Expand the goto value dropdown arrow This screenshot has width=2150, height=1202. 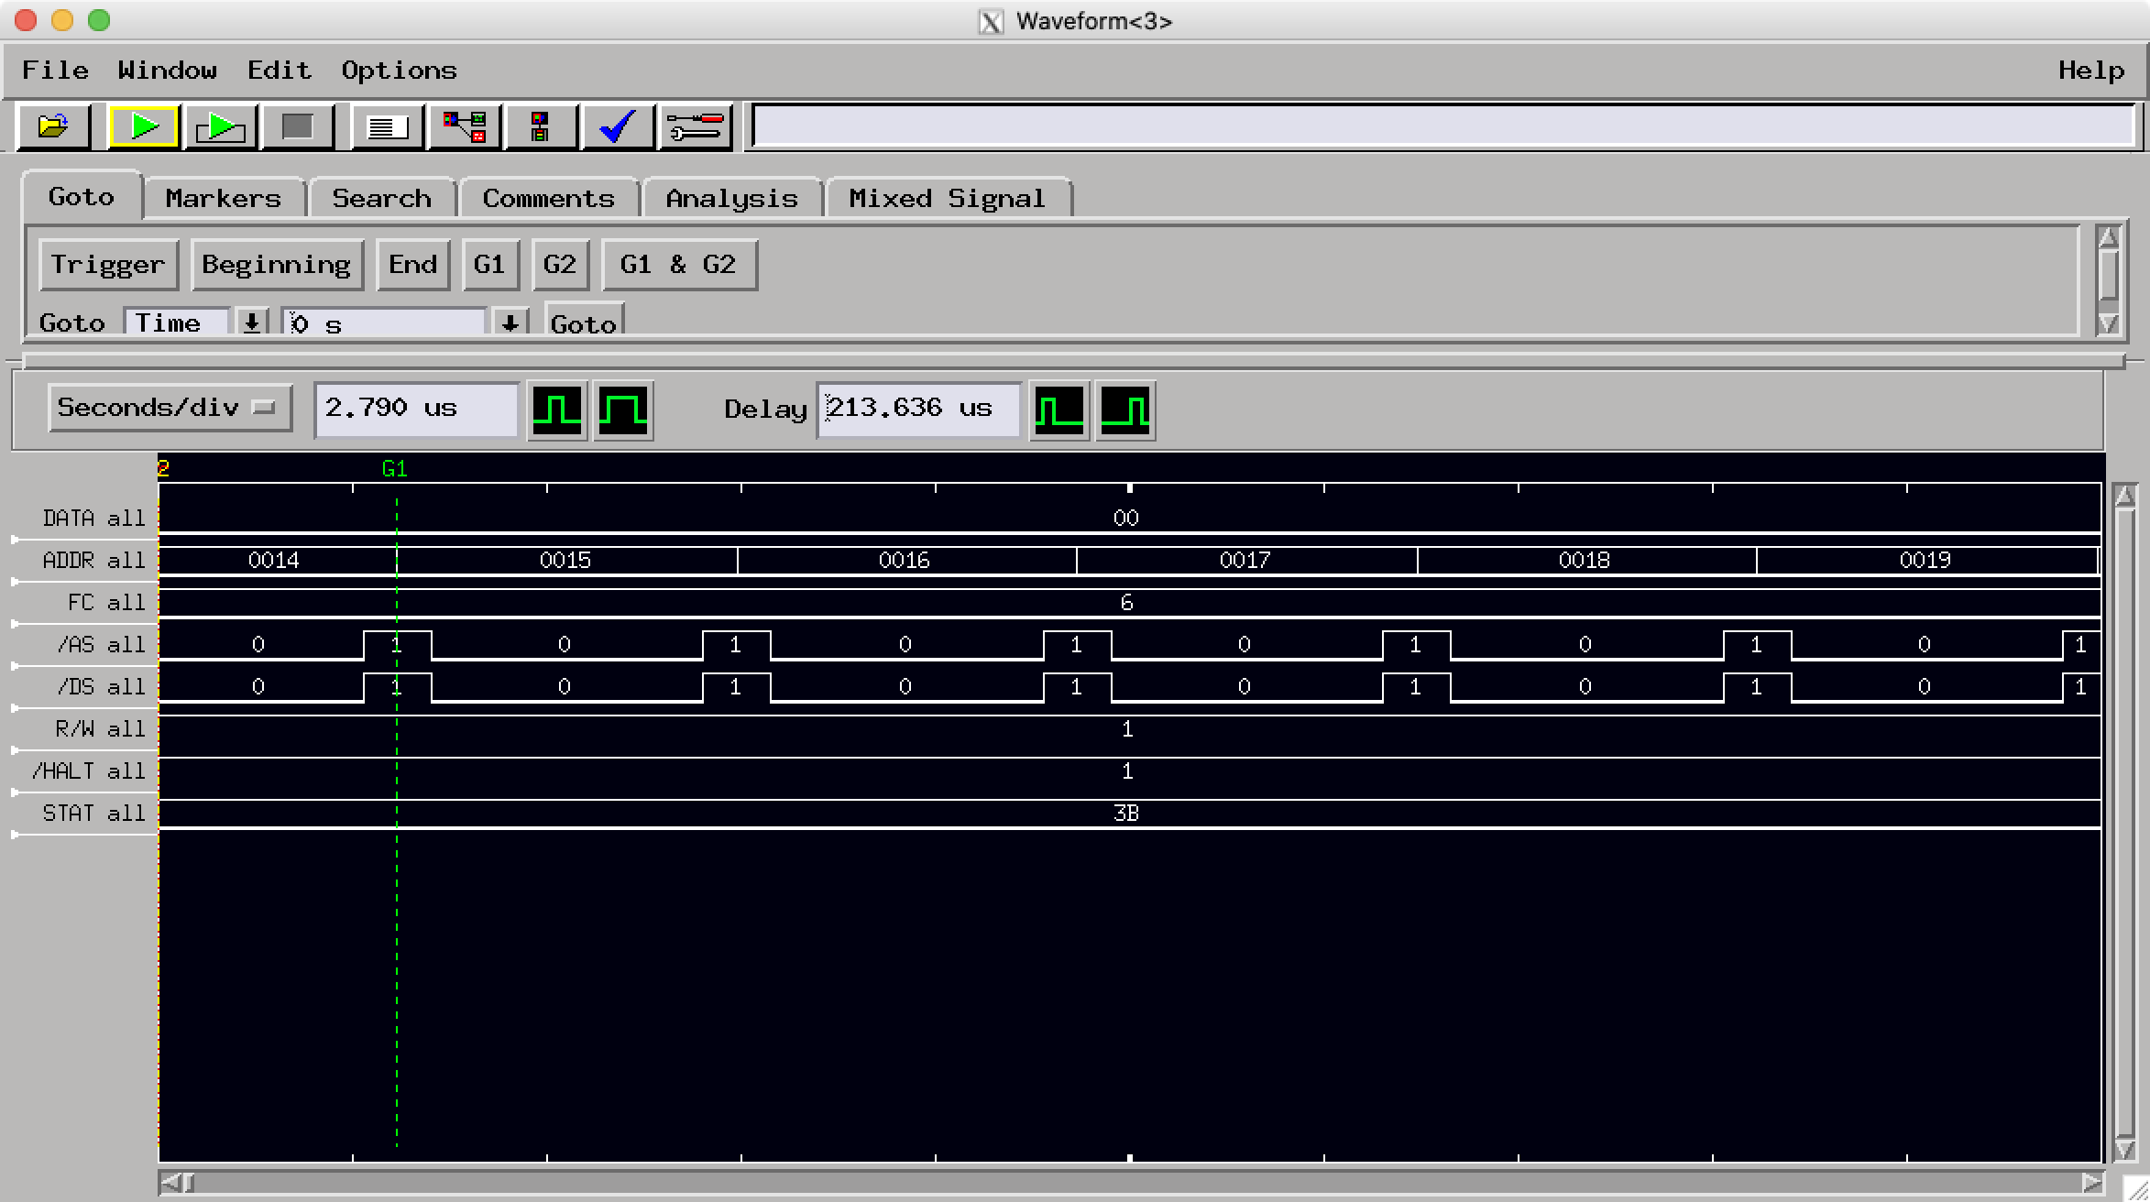510,322
